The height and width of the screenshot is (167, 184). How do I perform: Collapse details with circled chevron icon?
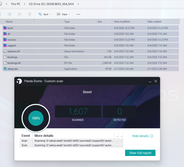coord(152,136)
